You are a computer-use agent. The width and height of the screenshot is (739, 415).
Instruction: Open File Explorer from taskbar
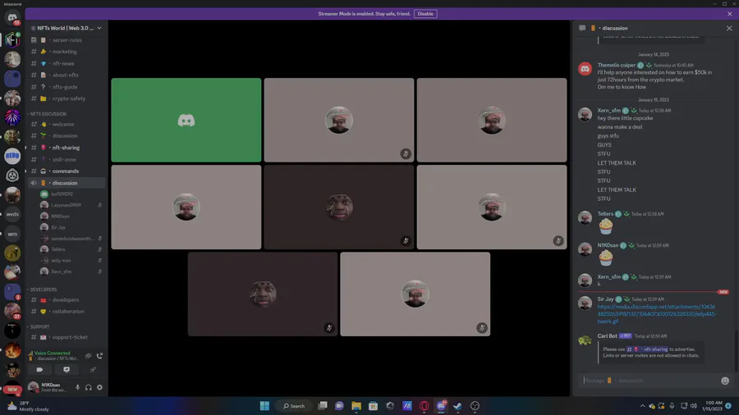pyautogui.click(x=356, y=406)
